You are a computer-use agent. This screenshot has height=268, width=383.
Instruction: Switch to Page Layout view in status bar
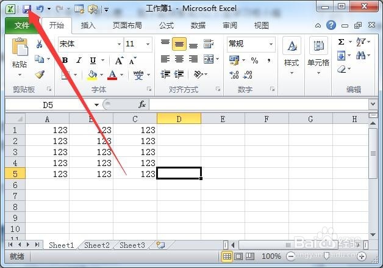point(238,256)
